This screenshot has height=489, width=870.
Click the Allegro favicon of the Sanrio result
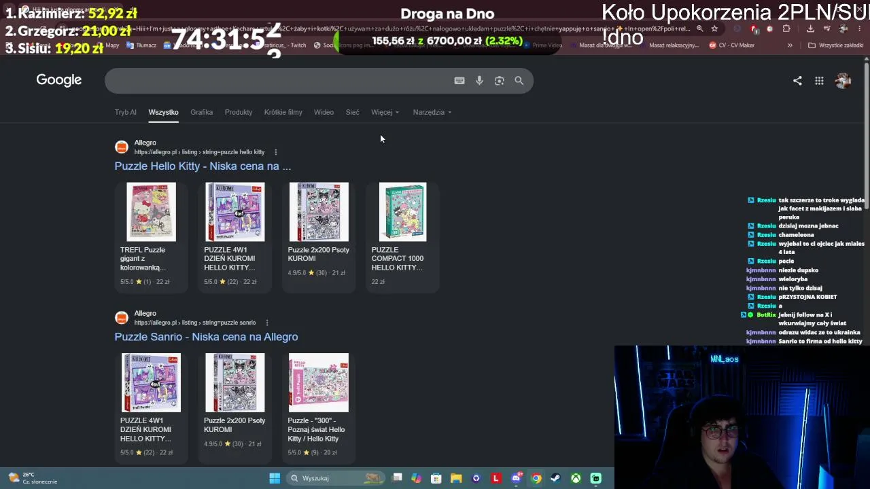pyautogui.click(x=122, y=318)
